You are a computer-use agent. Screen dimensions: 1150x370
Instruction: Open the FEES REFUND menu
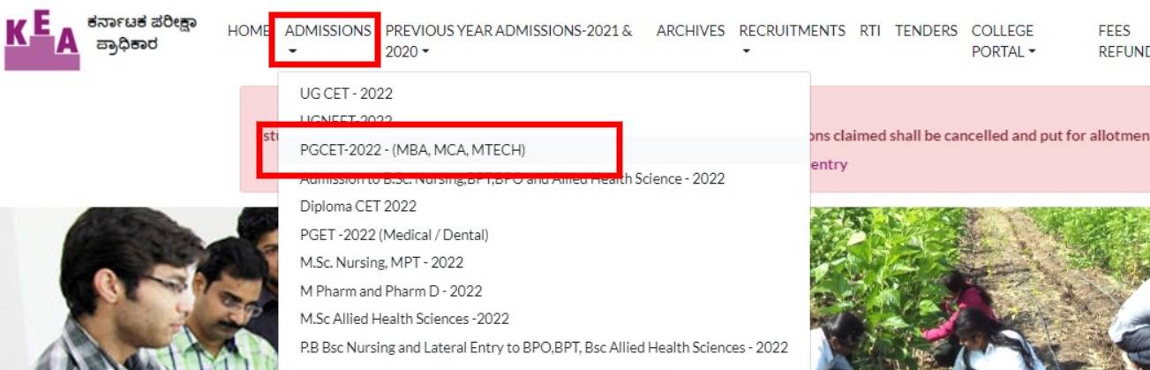(x=1123, y=41)
